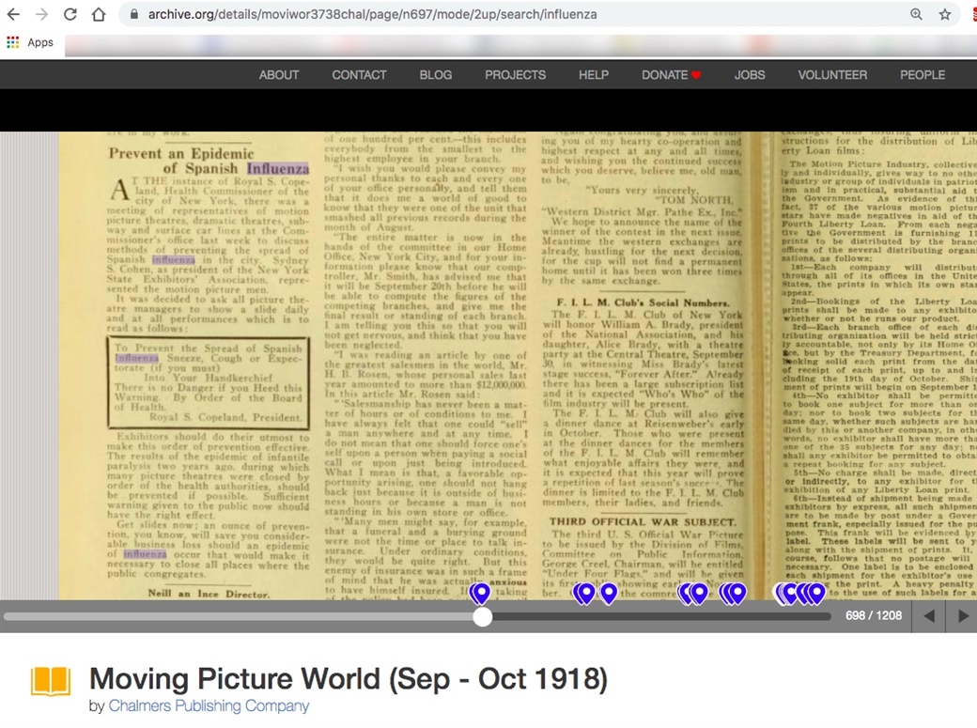Open the DONATE menu item
The height and width of the screenshot is (728, 977).
click(671, 75)
